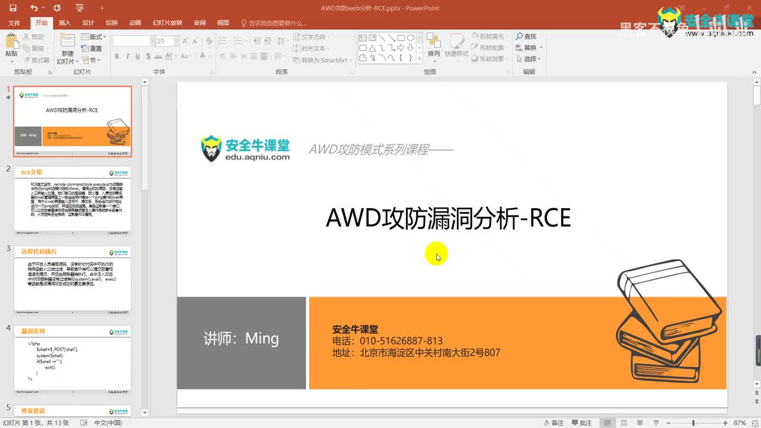This screenshot has width=761, height=428.
Task: Cut selection with 剪切
Action: 33,37
